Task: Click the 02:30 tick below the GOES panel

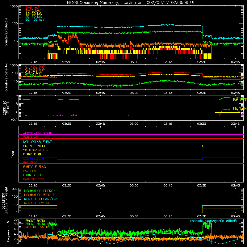Action: click(67, 124)
